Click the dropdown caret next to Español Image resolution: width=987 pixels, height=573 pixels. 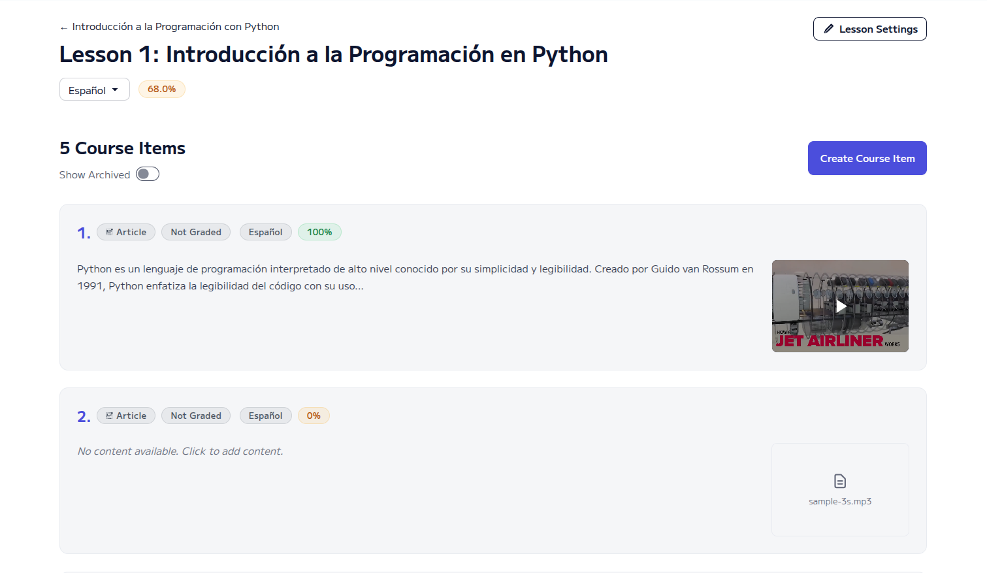(115, 90)
